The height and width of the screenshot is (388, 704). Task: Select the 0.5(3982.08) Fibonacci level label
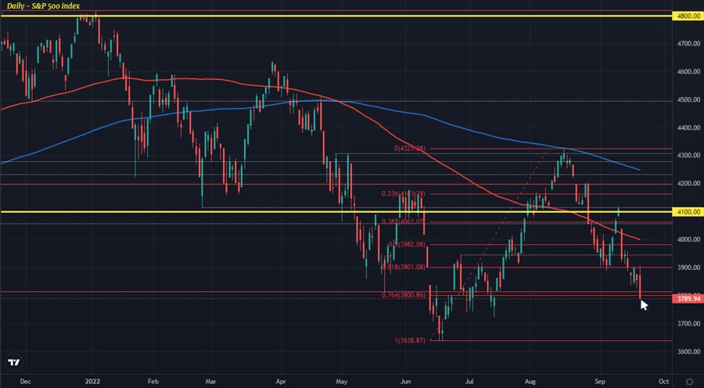point(406,244)
